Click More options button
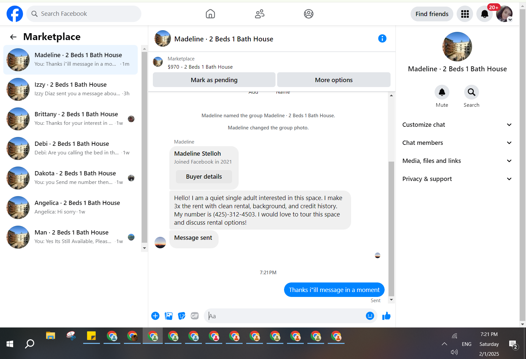The height and width of the screenshot is (359, 526). point(334,80)
